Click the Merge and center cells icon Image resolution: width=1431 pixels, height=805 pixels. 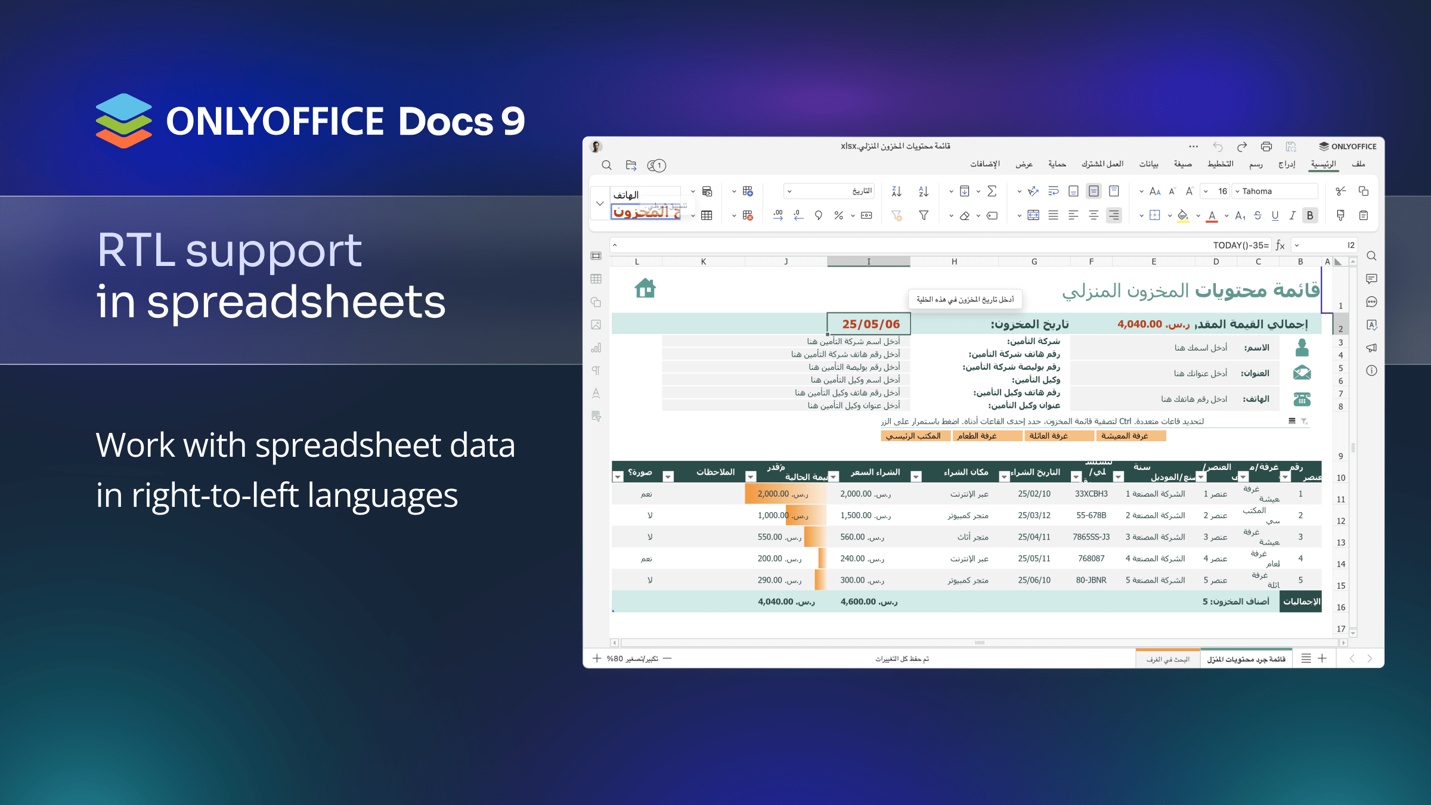pos(1033,215)
